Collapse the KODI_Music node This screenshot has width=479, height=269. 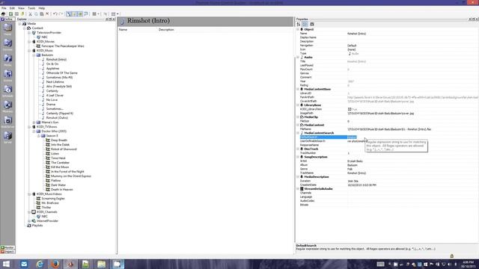click(29, 51)
